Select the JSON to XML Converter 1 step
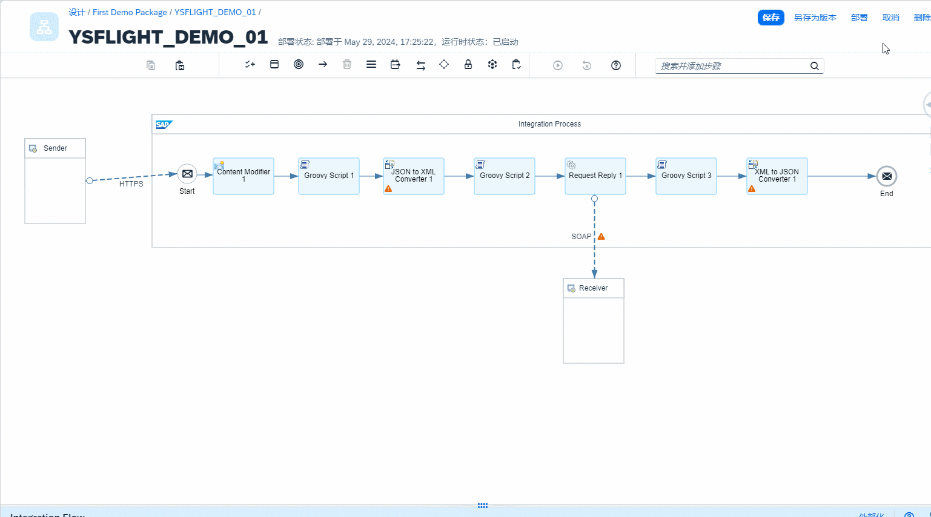Image resolution: width=931 pixels, height=517 pixels. pyautogui.click(x=414, y=176)
